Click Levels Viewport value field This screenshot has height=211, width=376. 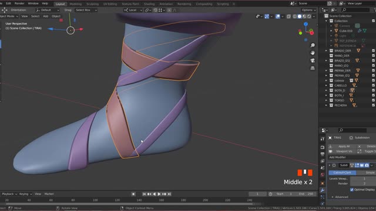[x=363, y=179]
